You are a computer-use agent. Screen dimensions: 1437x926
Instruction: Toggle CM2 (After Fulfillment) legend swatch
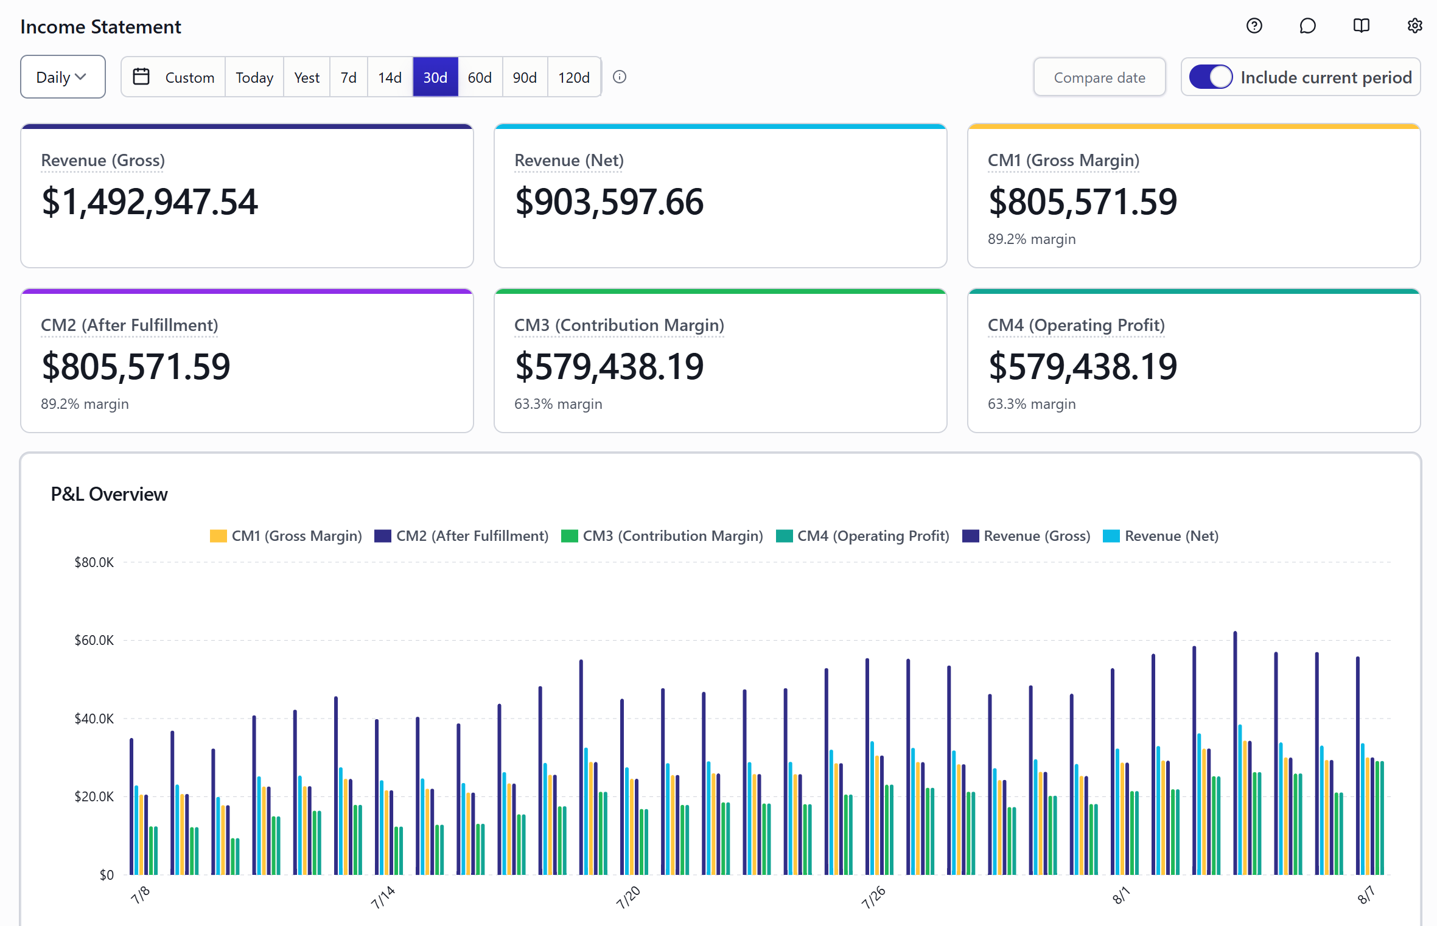tap(382, 536)
